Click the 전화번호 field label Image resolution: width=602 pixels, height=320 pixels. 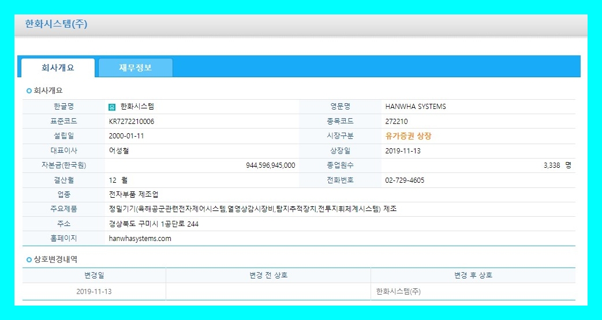[340, 180]
